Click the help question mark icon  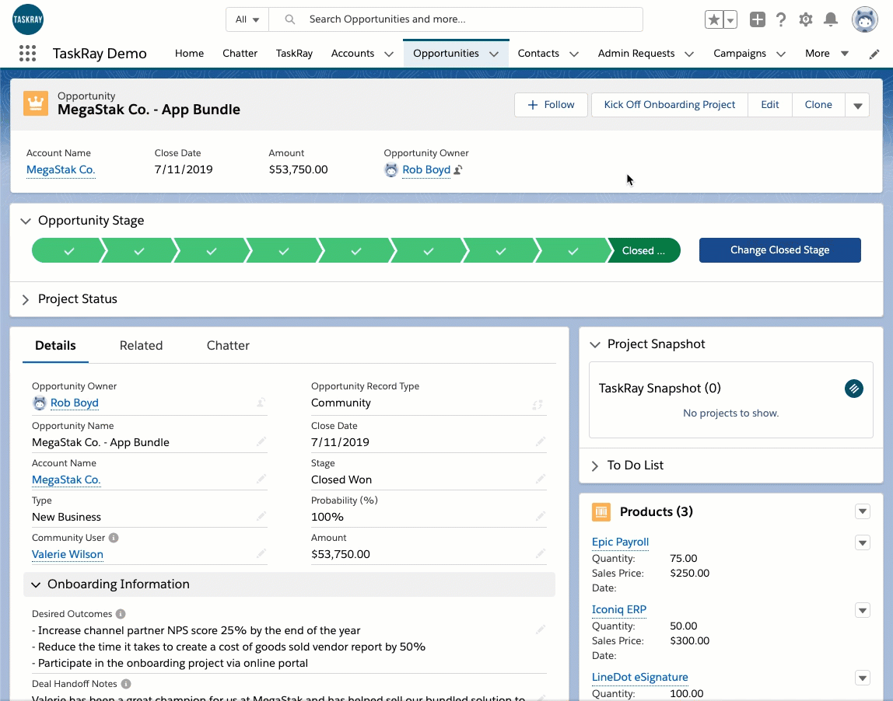781,19
